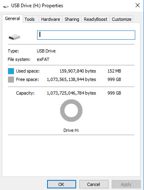Click the 152 MB used space value
Screen dimensions: 144x190
[114, 71]
